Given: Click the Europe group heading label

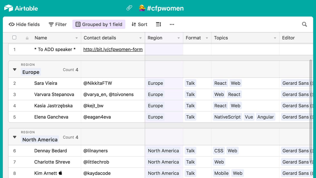Looking at the screenshot, I should pyautogui.click(x=31, y=72).
